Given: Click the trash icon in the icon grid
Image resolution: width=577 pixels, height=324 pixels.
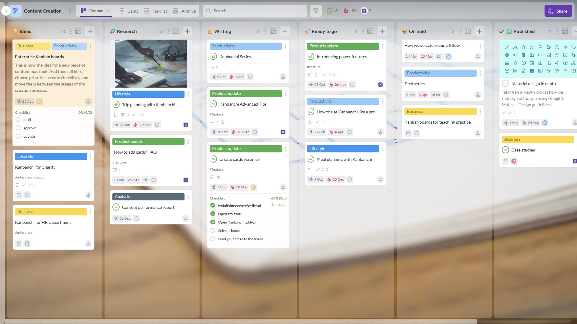Looking at the screenshot, I should pos(524,55).
